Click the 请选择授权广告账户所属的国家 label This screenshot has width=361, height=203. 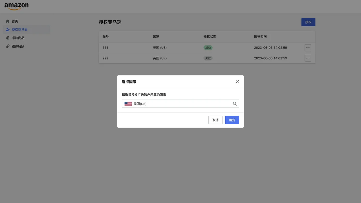144,95
